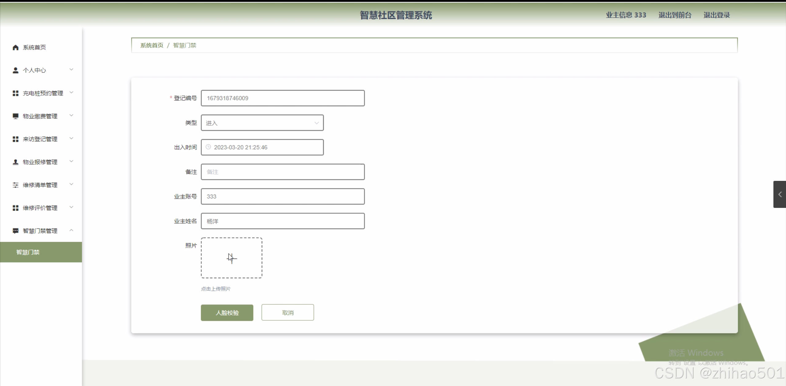Click the 人脸校验 button
The image size is (786, 386).
coord(227,313)
